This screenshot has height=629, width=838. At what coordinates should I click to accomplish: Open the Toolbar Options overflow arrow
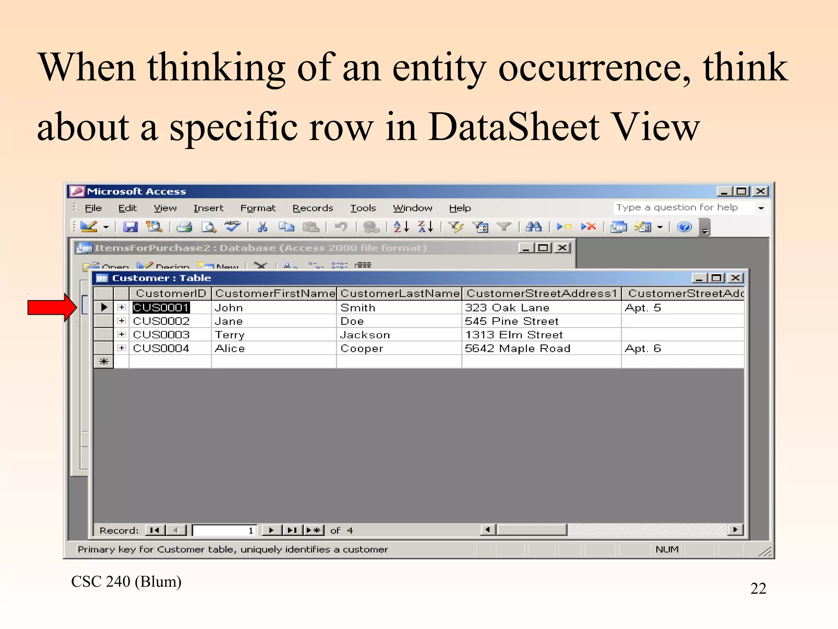click(705, 228)
